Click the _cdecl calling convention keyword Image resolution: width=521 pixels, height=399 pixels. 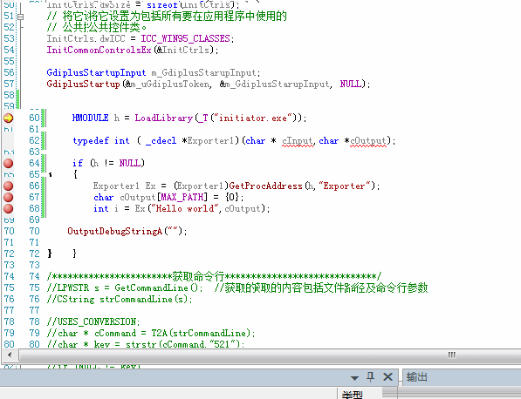161,140
